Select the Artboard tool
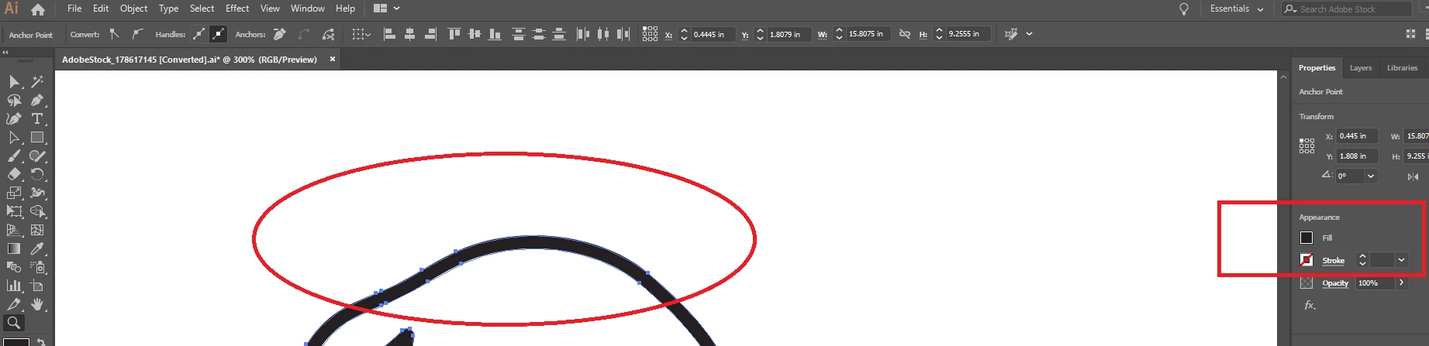This screenshot has height=346, width=1429. click(37, 286)
